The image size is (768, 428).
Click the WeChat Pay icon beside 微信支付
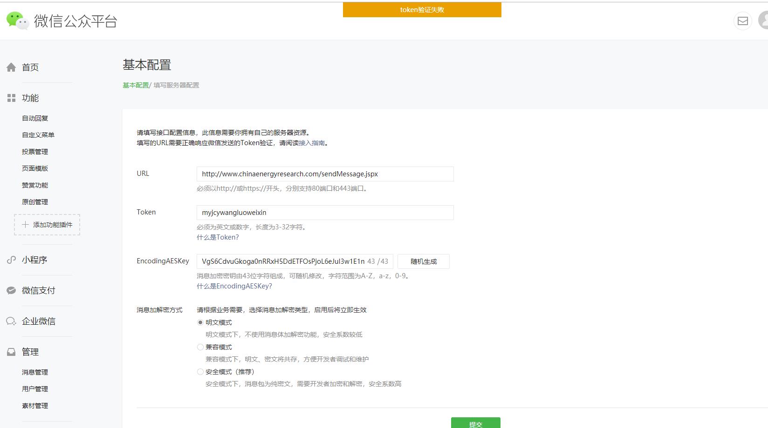pyautogui.click(x=11, y=291)
